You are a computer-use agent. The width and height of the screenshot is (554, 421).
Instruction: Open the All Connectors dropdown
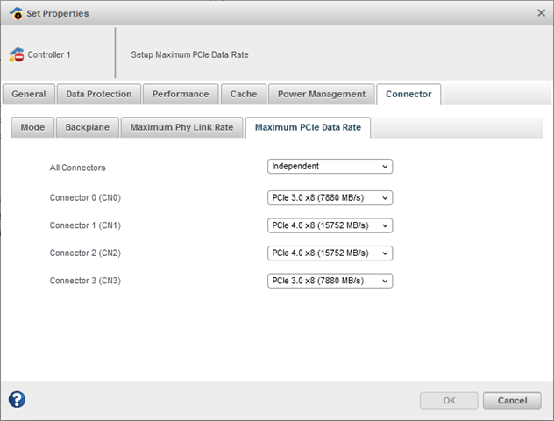point(330,167)
